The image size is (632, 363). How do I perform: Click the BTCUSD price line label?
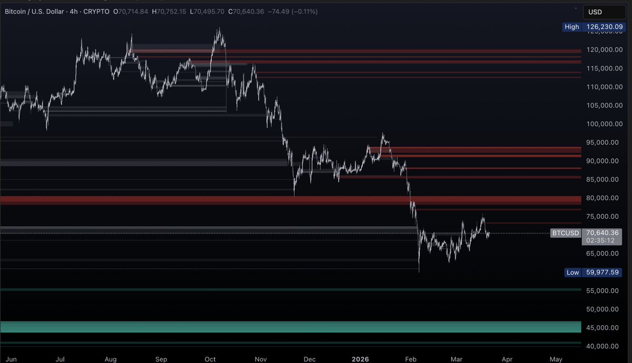point(565,233)
